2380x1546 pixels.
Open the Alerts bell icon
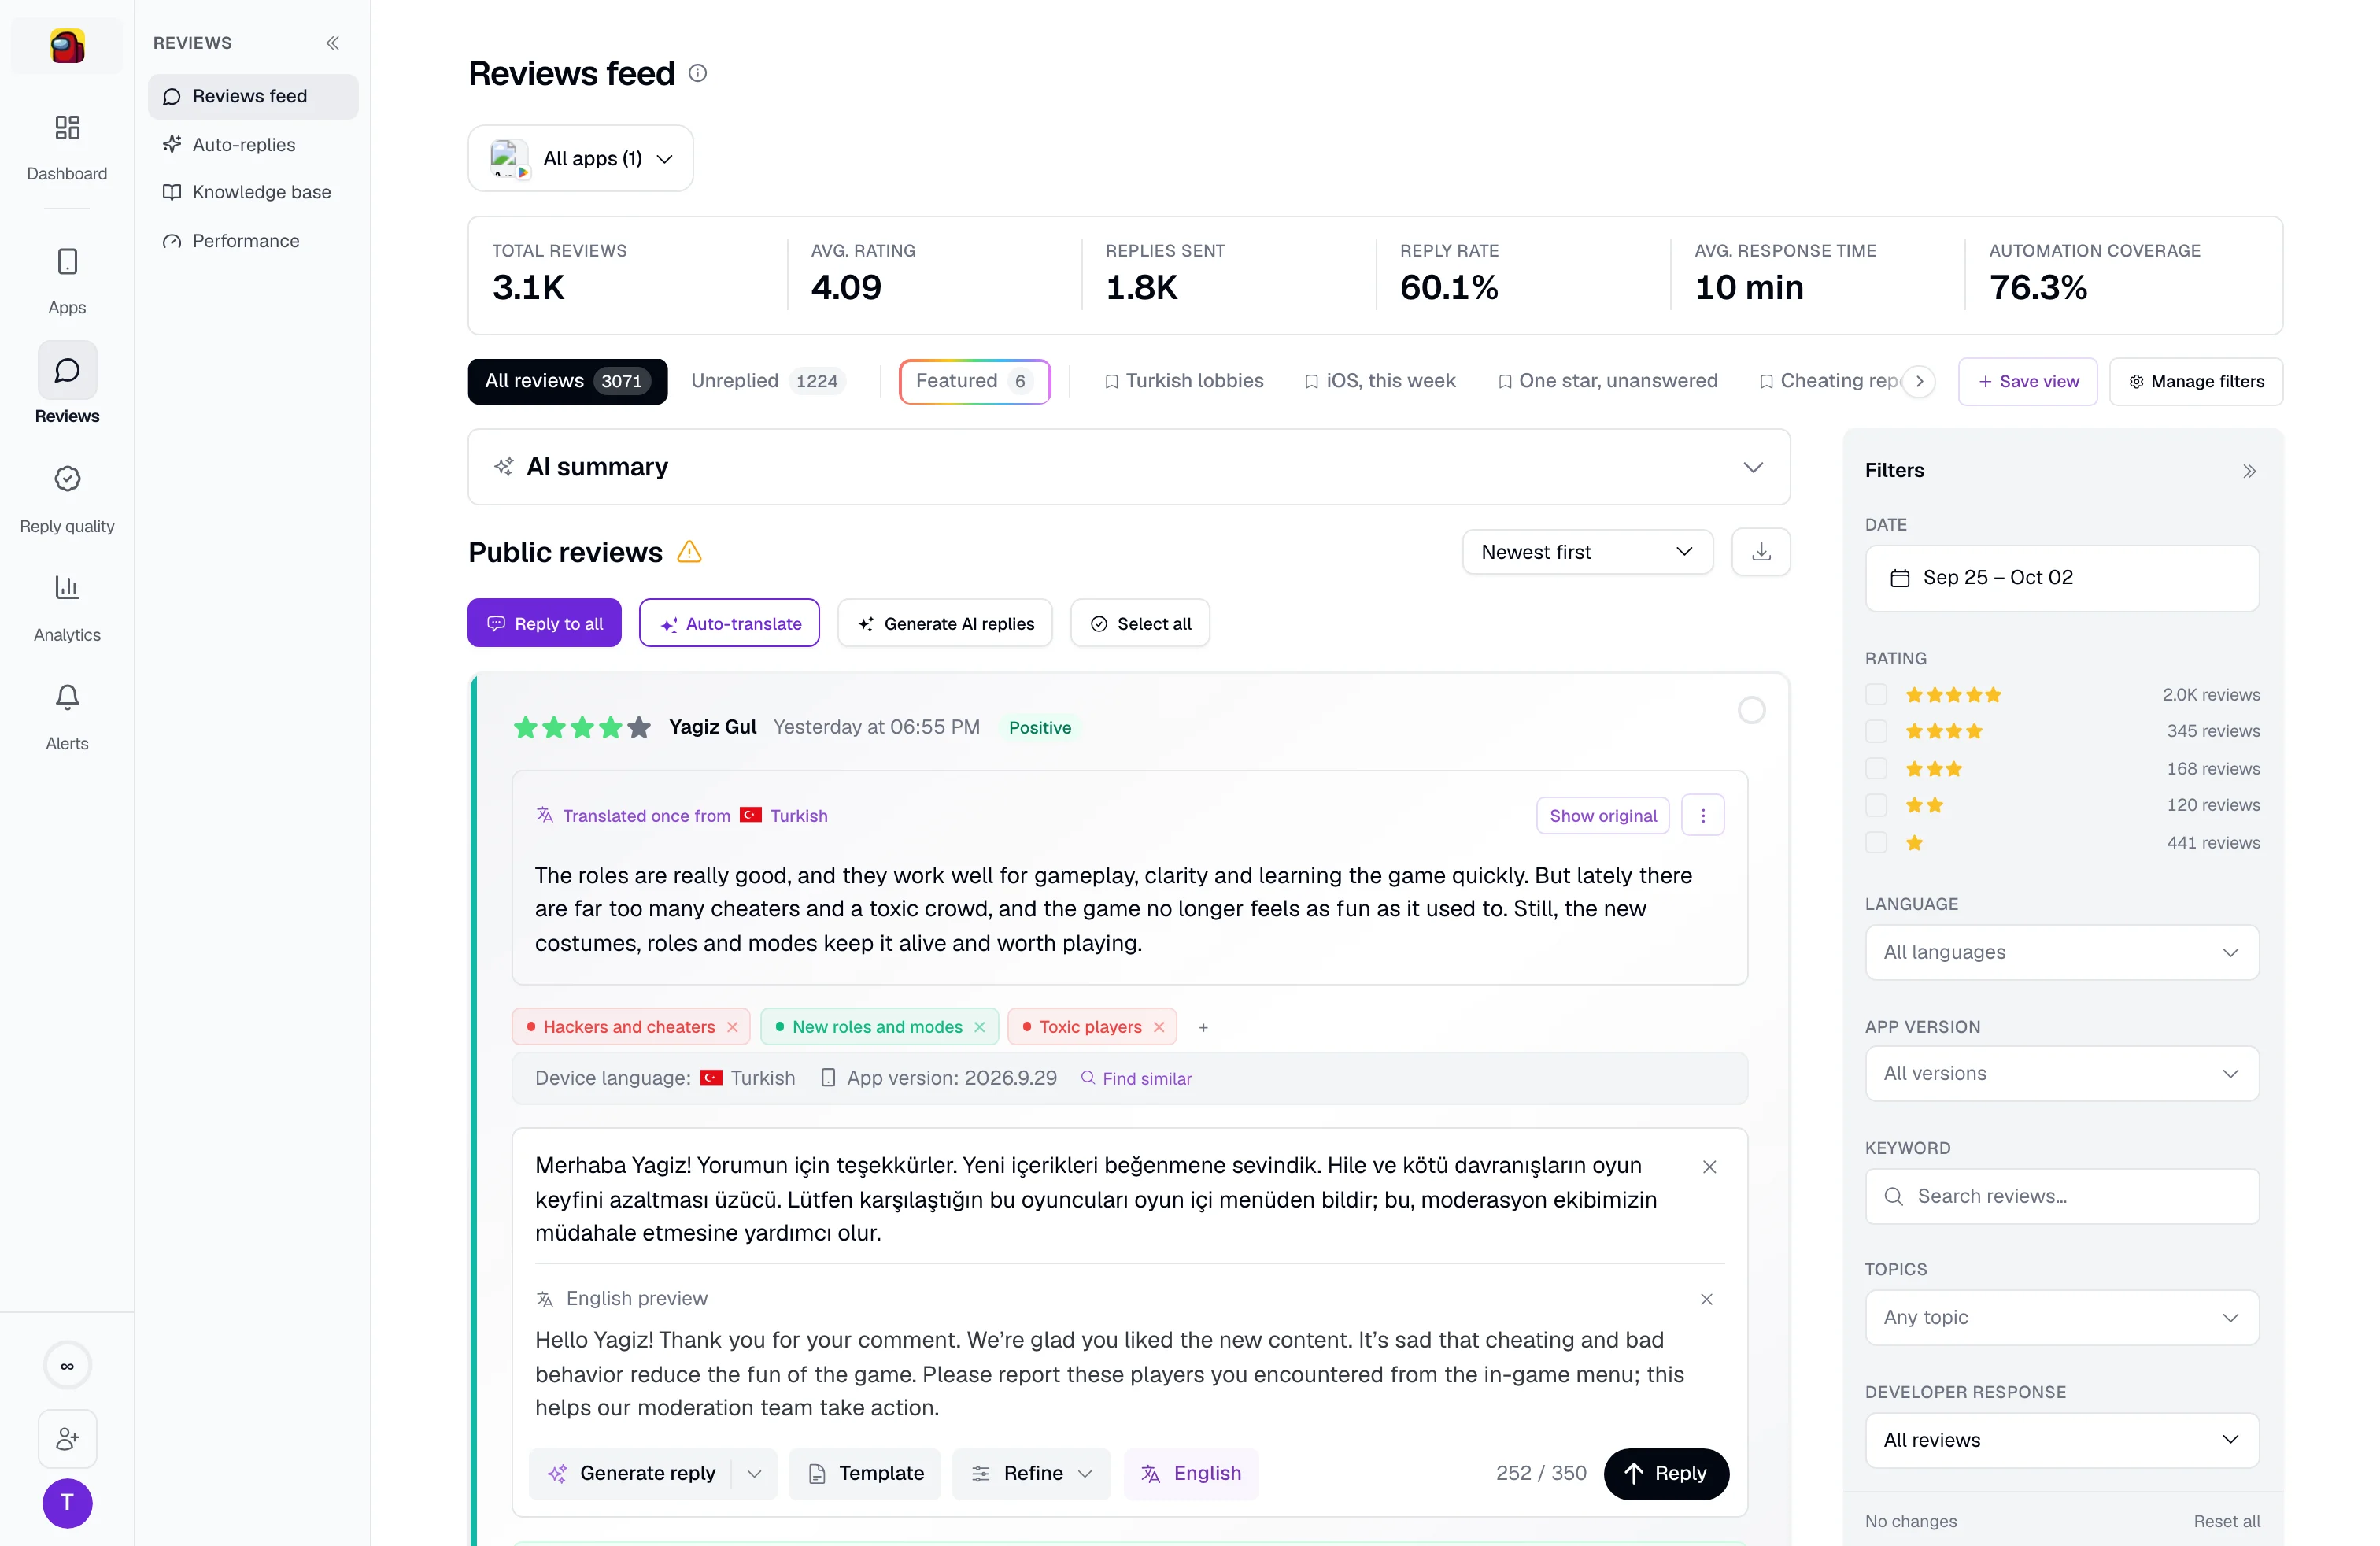(67, 696)
